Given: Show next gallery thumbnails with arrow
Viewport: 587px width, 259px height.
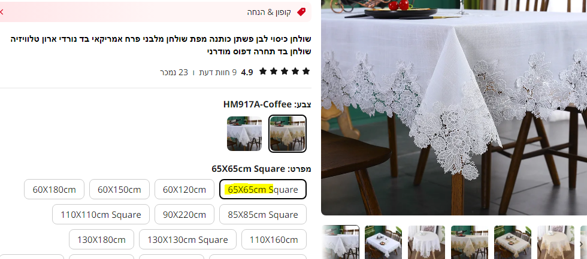Looking at the screenshot, I should 581,244.
